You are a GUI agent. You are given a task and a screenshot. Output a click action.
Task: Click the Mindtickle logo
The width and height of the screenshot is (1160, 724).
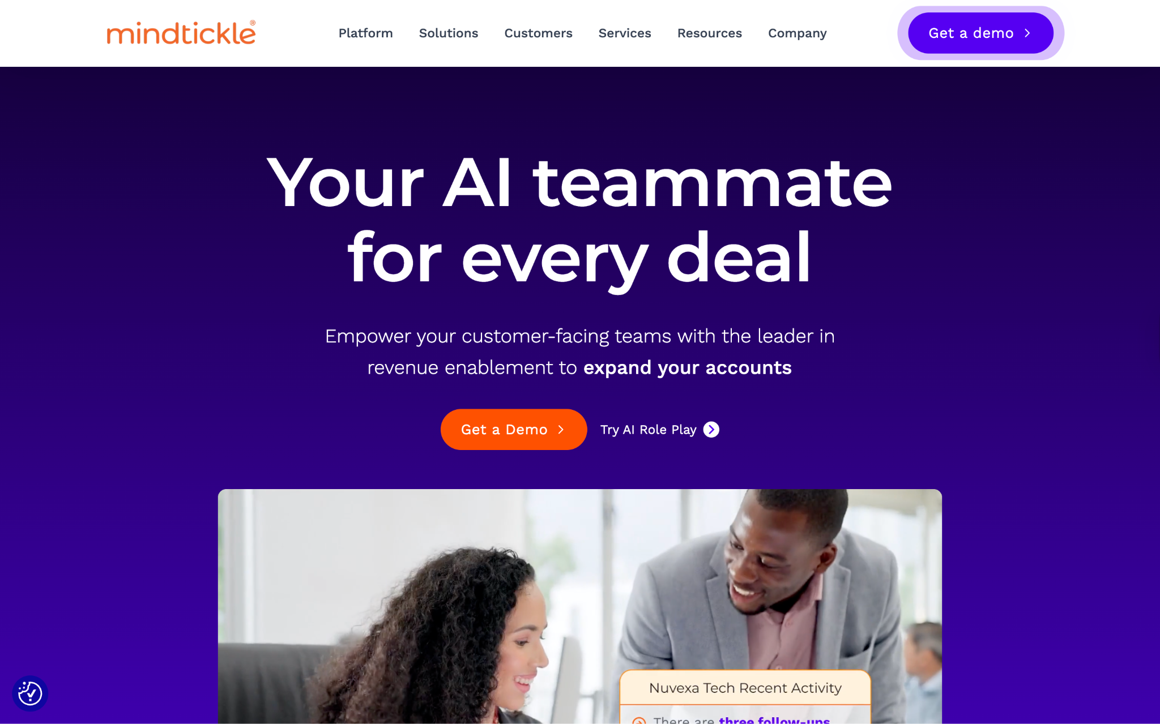[x=181, y=33]
